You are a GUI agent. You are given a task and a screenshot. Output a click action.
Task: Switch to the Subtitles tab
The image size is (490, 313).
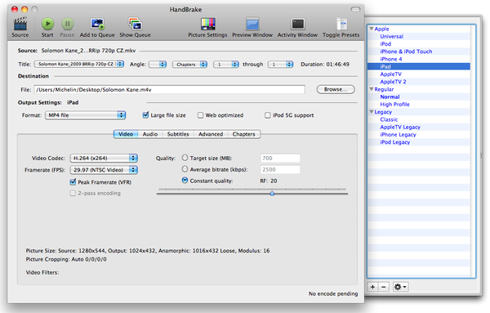pos(178,134)
